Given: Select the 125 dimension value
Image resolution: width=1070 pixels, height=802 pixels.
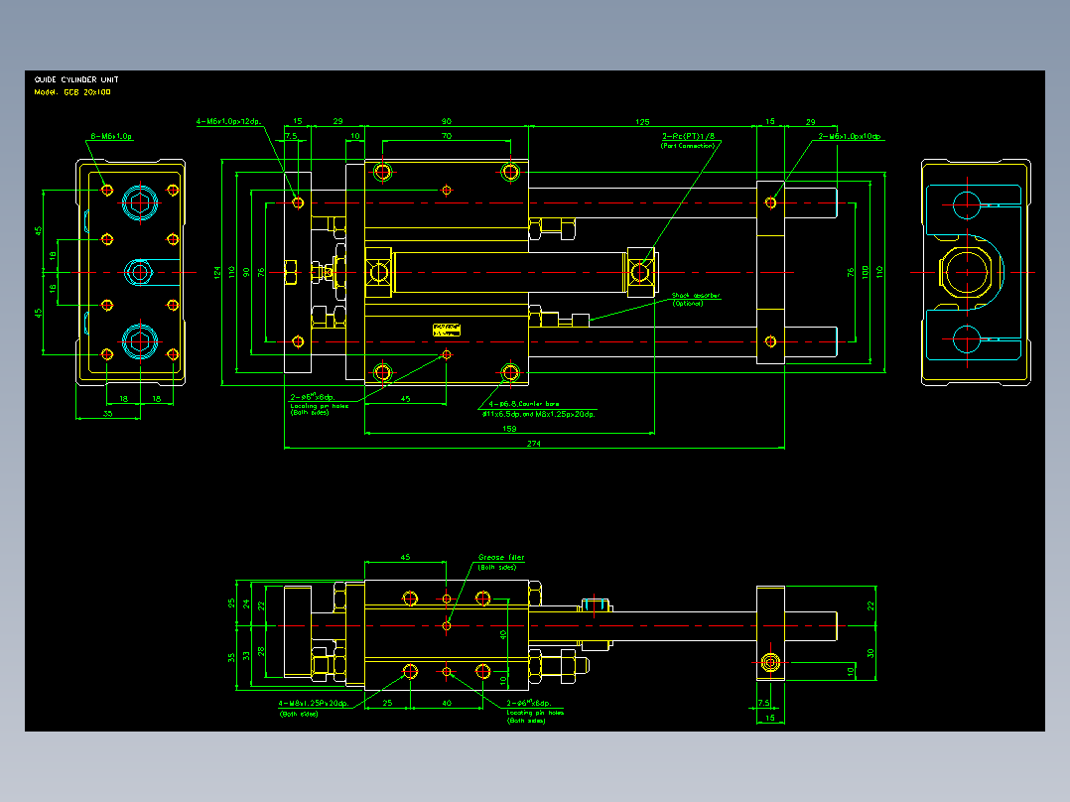Looking at the screenshot, I should tap(642, 122).
